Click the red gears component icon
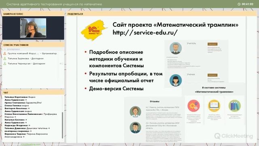The image size is (259, 146). coord(193,106)
